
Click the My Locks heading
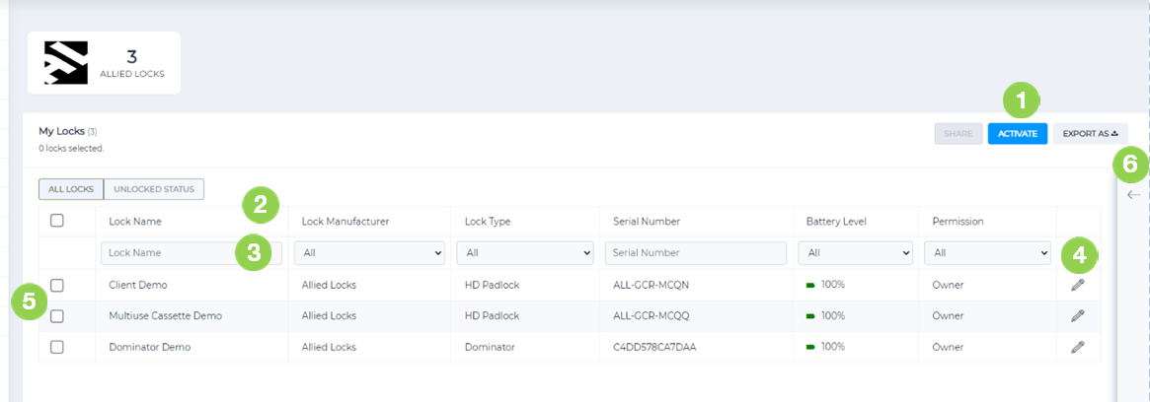point(61,132)
